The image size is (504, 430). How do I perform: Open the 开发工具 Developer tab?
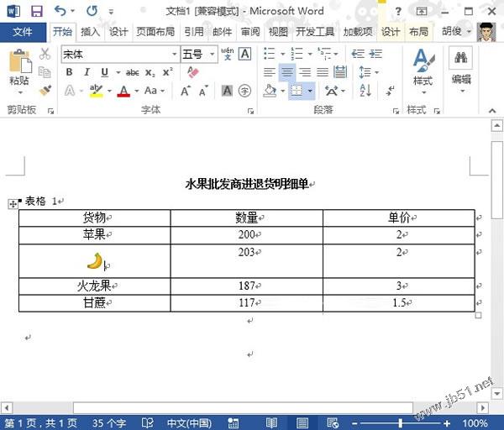pyautogui.click(x=315, y=32)
